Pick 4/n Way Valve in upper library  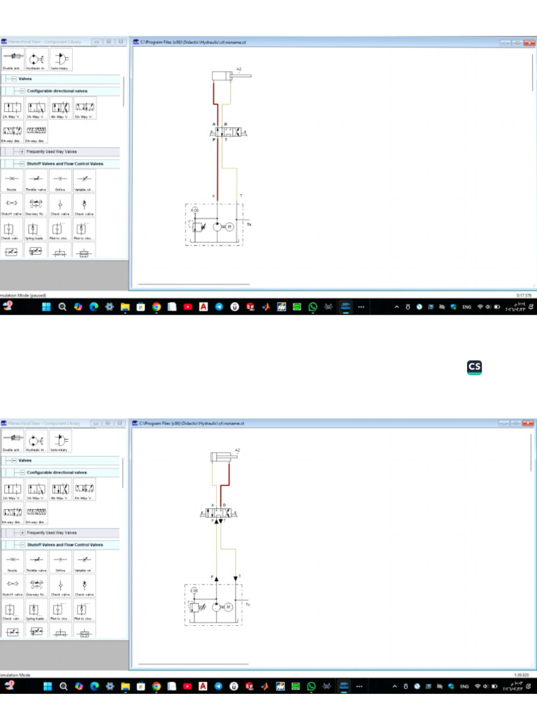point(61,109)
